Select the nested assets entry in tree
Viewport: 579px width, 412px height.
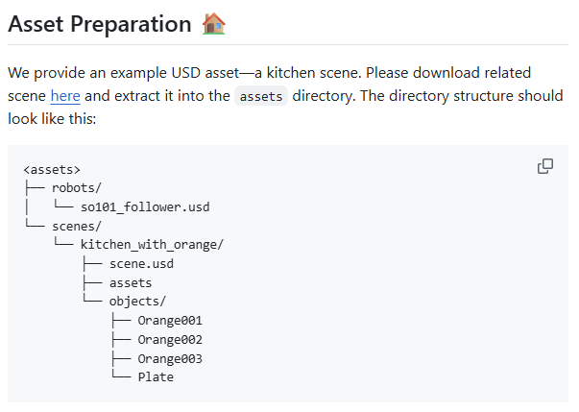pyautogui.click(x=131, y=283)
